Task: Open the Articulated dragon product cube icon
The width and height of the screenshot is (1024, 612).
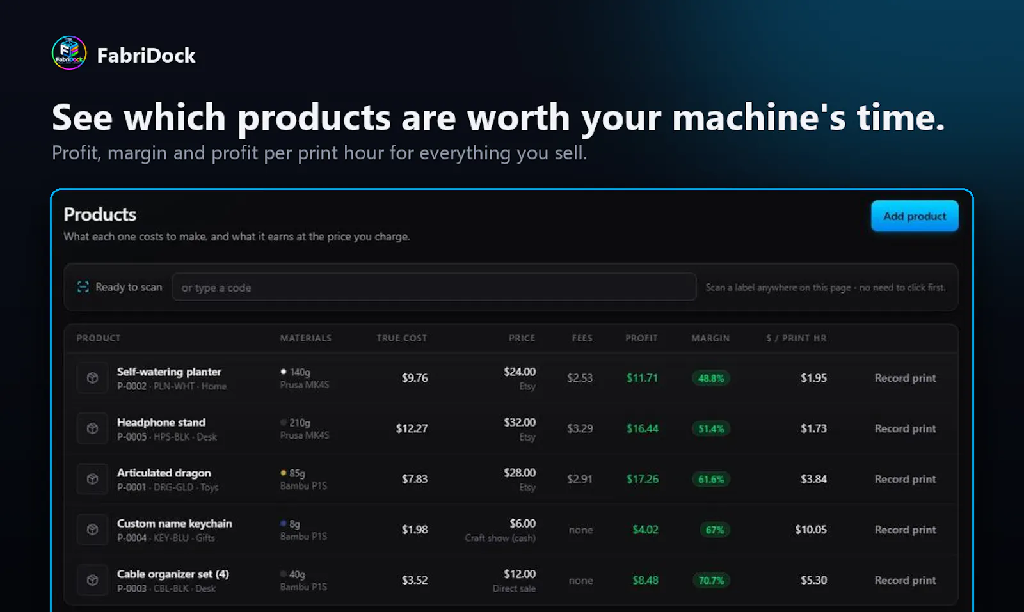Action: coord(92,479)
